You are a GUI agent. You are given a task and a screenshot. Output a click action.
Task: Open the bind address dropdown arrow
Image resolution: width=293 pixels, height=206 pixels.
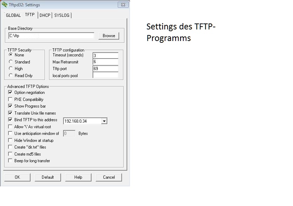tap(104, 121)
